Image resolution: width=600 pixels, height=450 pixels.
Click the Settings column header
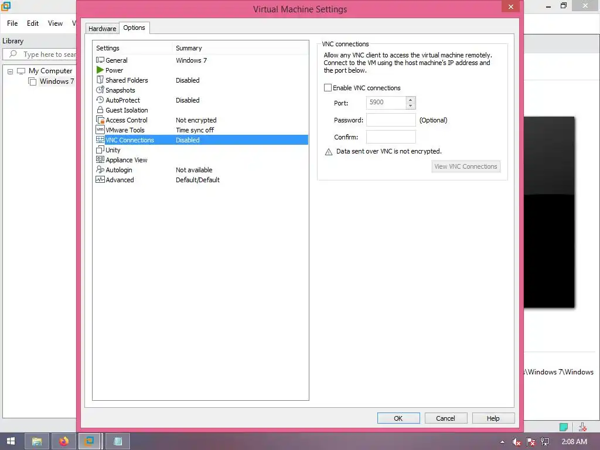[x=132, y=48]
